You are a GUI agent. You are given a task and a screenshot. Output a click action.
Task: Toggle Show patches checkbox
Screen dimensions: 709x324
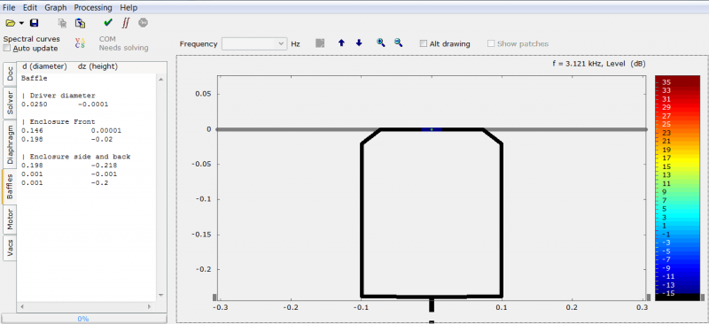[x=491, y=44]
